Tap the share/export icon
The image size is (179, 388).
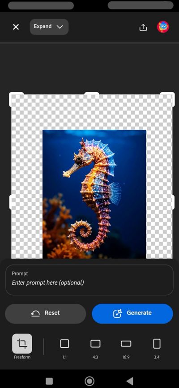point(143,27)
